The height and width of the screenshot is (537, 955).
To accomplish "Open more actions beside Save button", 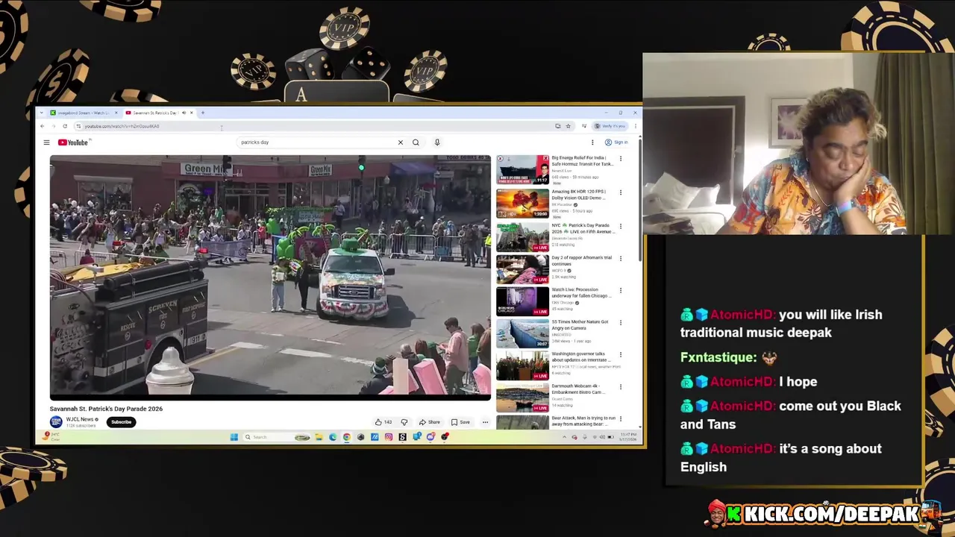I will pyautogui.click(x=485, y=422).
